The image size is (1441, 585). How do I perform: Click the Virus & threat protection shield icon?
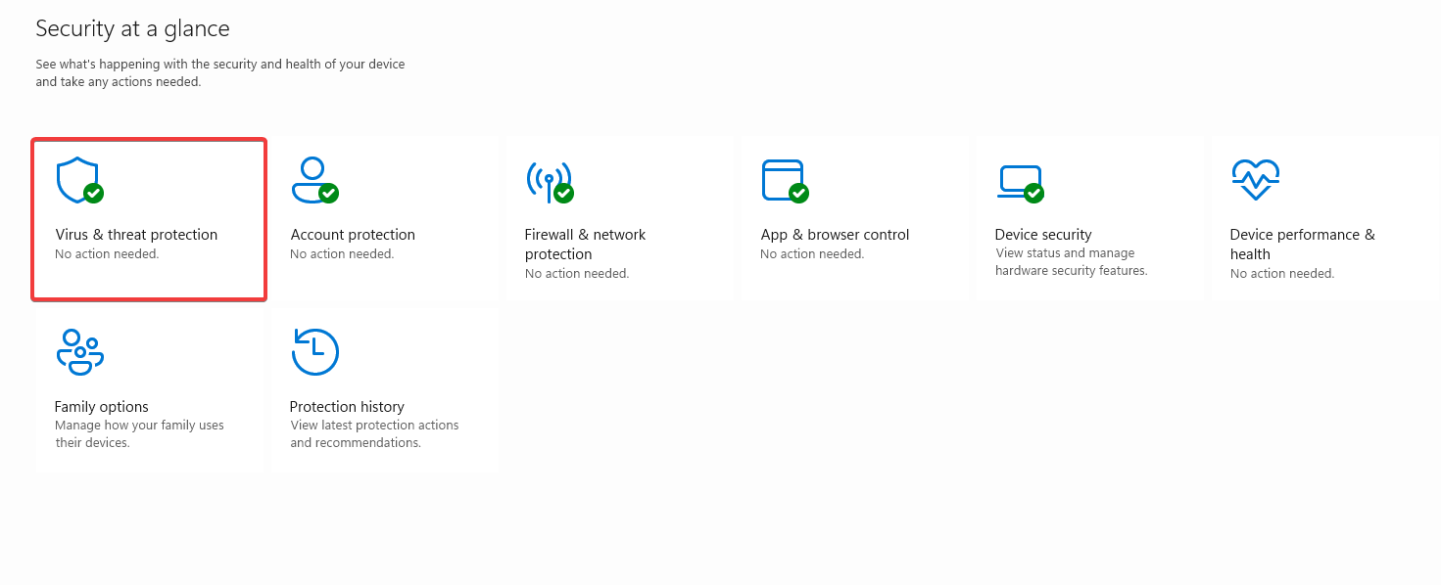pos(79,181)
